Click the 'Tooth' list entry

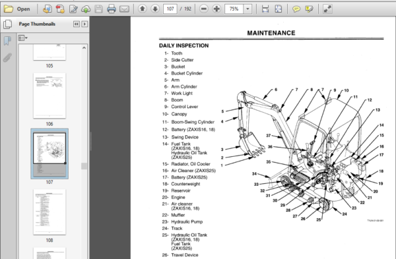[176, 53]
